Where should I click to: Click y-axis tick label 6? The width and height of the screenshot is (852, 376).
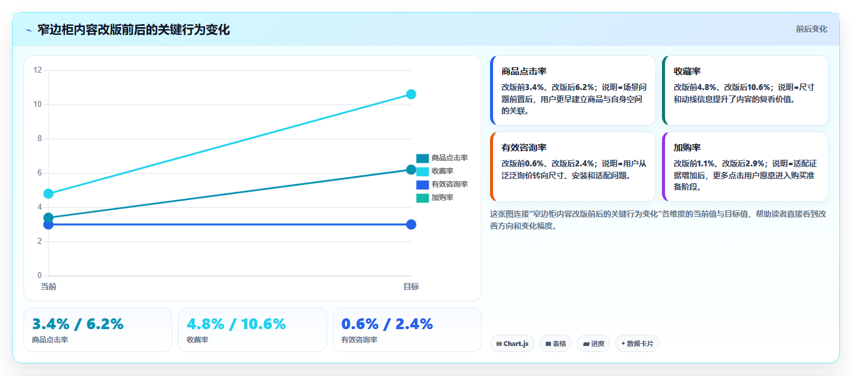40,173
